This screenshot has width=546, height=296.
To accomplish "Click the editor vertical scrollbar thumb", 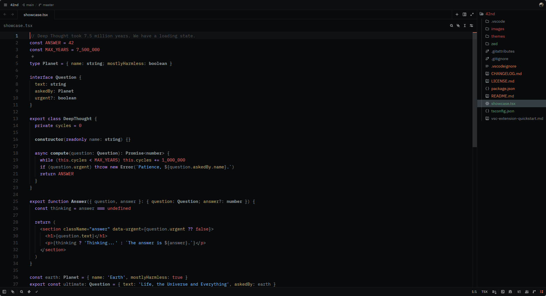I will pyautogui.click(x=475, y=90).
